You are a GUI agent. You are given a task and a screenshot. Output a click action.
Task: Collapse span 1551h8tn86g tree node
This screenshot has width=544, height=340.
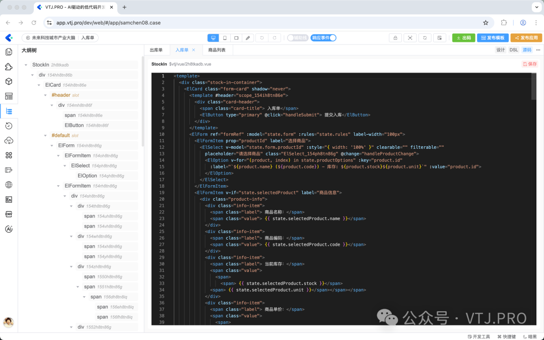click(78, 287)
